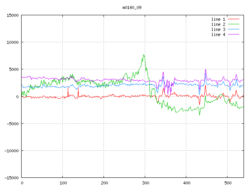
Task: Click the "line 3" legend entry text
Action: [218, 29]
